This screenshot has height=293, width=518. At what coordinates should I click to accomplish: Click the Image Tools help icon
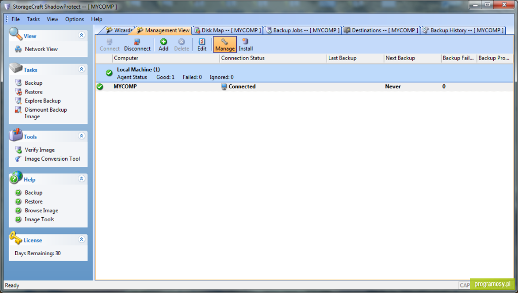(18, 219)
